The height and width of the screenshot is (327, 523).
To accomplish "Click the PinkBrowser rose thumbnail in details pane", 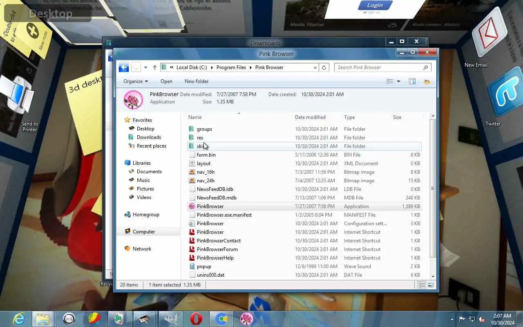I will click(x=133, y=100).
